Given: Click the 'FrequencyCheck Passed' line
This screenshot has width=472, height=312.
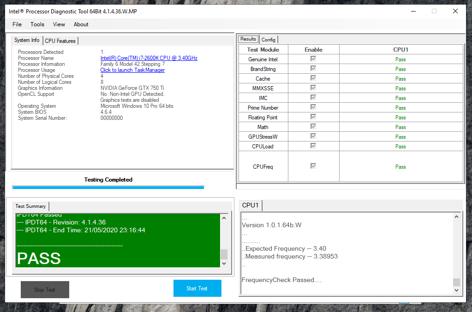Looking at the screenshot, I should [282, 280].
